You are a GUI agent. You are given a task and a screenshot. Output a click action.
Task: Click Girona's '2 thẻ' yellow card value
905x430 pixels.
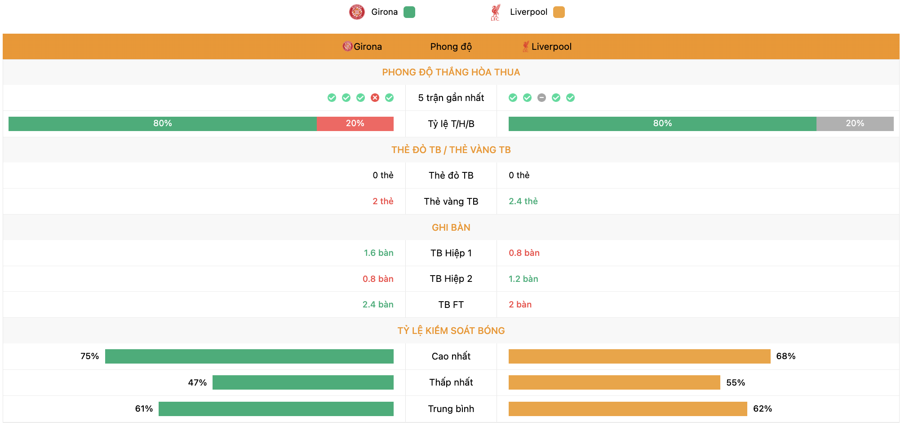click(383, 201)
